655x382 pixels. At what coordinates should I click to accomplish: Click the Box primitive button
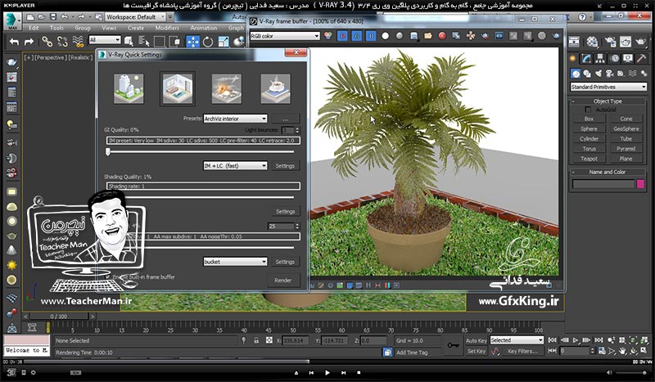(589, 119)
